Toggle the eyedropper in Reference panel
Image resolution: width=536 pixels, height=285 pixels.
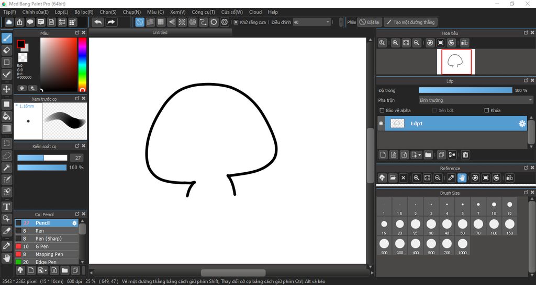(451, 178)
